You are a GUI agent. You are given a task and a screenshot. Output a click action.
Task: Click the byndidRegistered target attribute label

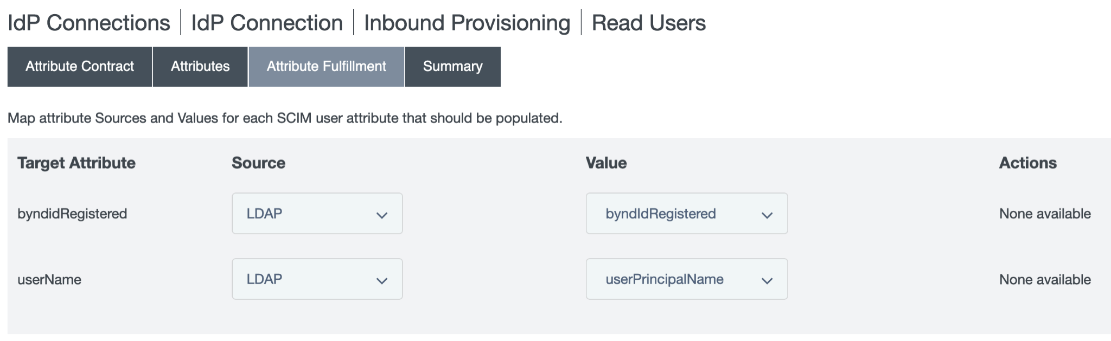click(72, 214)
